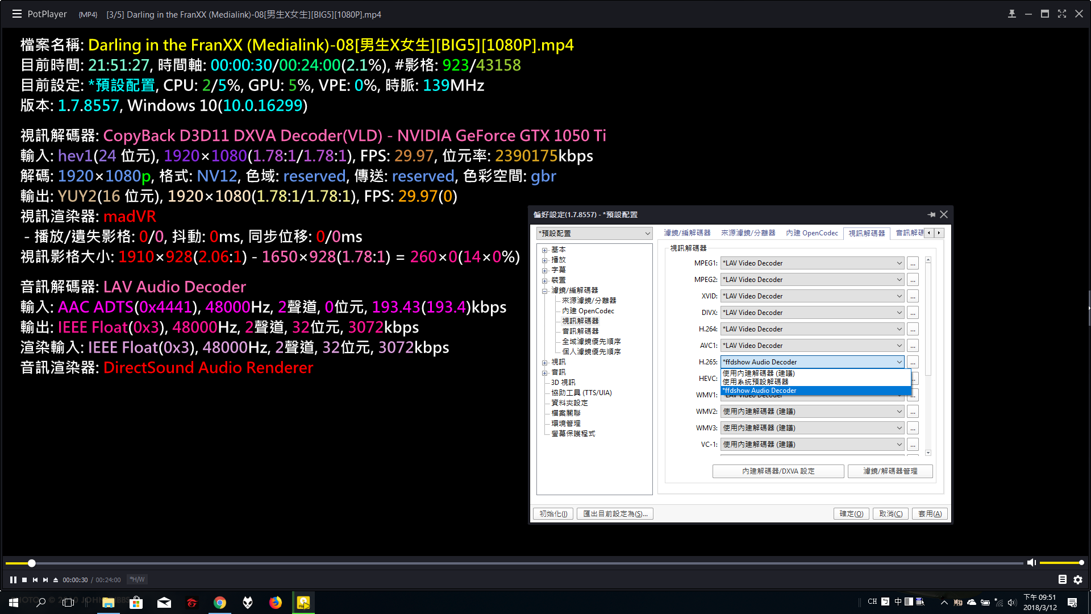The image size is (1091, 614).
Task: Close the preferences dialog
Action: tap(944, 214)
